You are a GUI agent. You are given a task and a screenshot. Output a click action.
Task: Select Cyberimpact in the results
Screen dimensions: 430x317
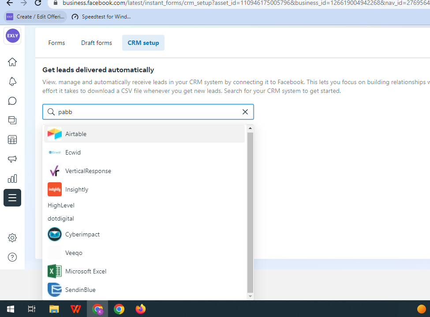(144, 234)
